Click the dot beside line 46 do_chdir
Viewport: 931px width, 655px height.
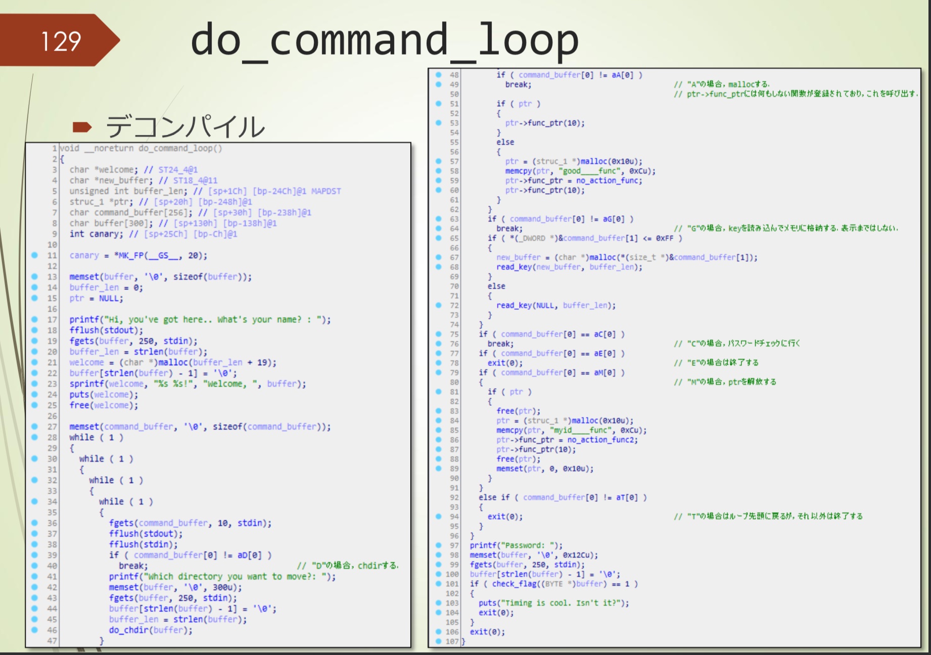[34, 630]
